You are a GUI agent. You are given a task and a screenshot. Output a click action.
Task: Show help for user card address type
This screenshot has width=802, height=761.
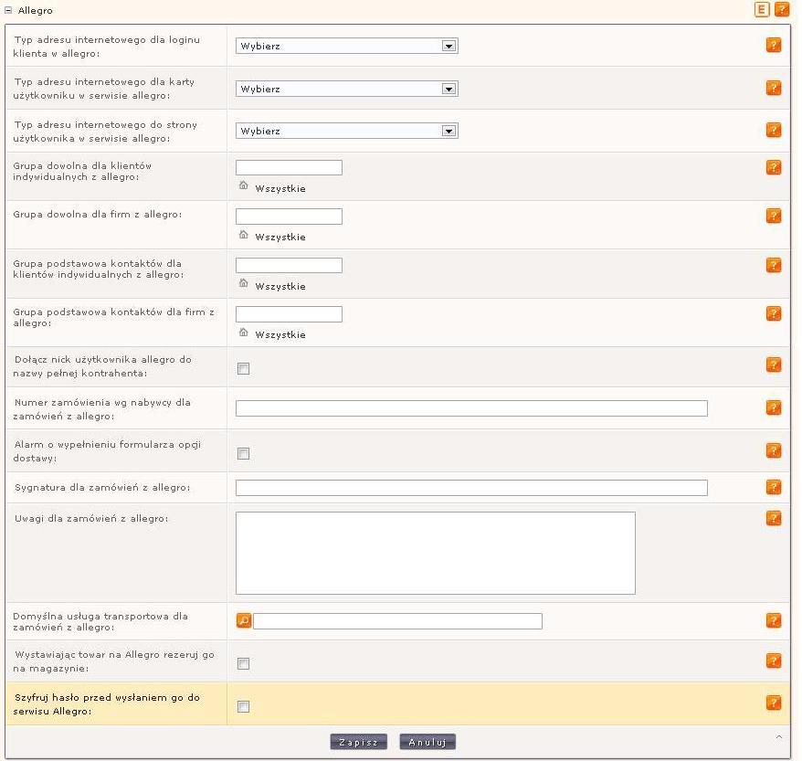tap(774, 88)
